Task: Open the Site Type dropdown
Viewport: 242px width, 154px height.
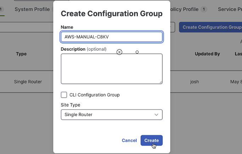Action: click(x=111, y=115)
